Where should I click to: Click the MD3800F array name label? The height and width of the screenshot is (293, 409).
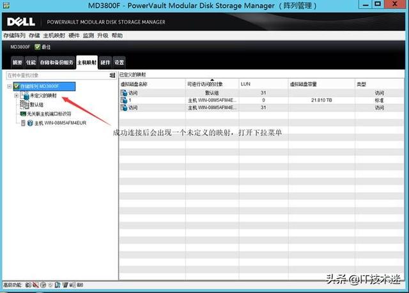(x=20, y=47)
